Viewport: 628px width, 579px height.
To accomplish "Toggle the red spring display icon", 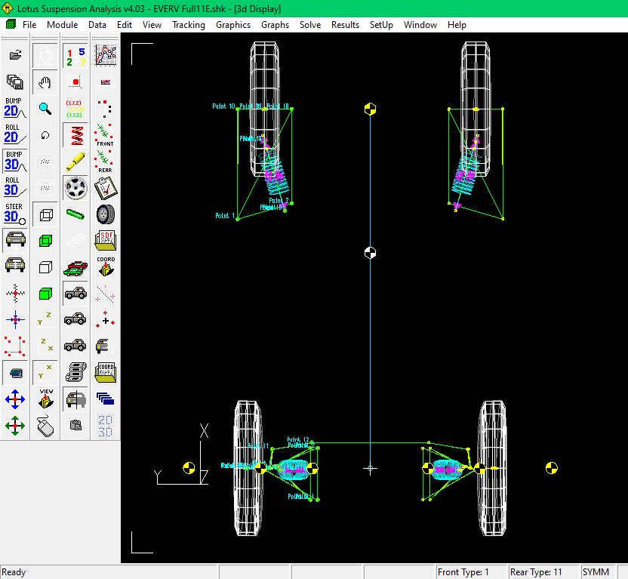I will [x=75, y=135].
